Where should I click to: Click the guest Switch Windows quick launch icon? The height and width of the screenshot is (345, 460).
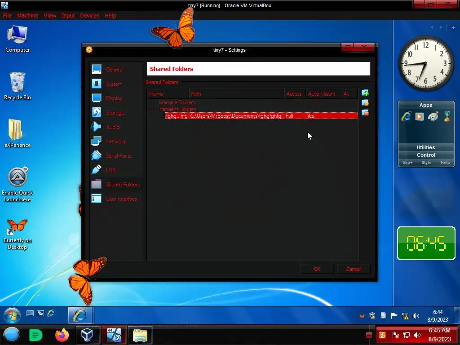click(x=40, y=313)
